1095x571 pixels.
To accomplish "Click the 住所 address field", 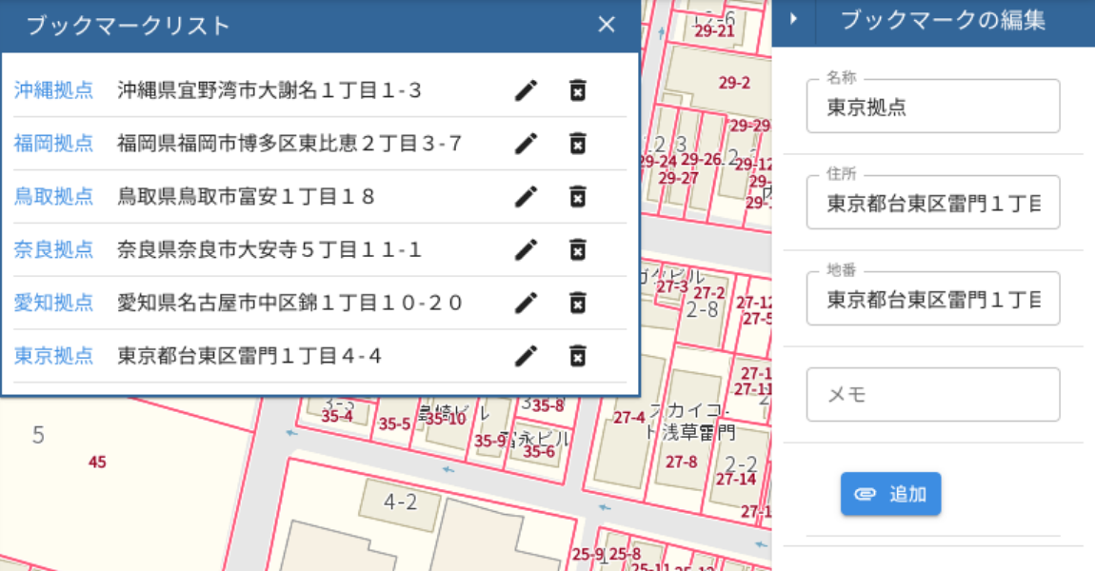I will (932, 202).
